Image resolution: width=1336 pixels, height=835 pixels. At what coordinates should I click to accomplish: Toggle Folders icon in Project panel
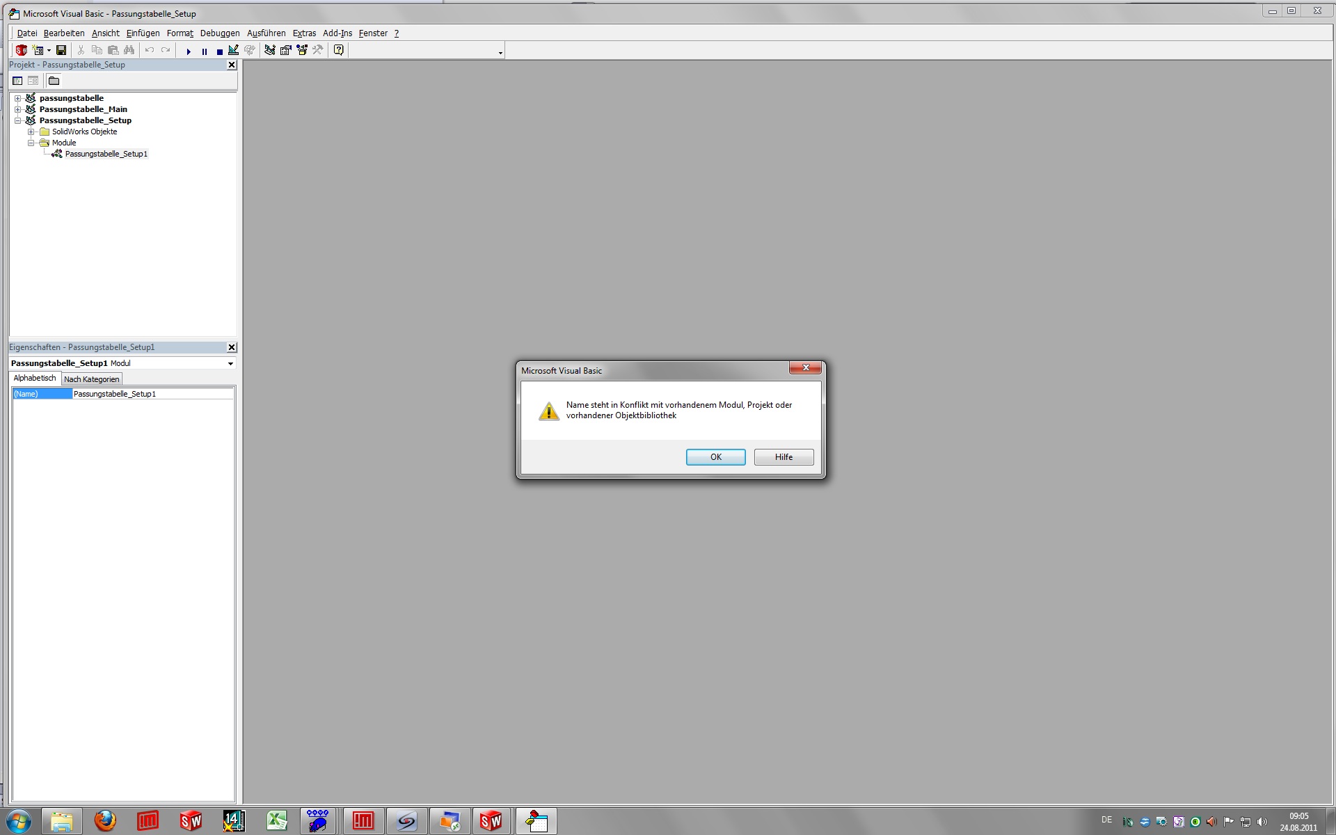click(54, 81)
